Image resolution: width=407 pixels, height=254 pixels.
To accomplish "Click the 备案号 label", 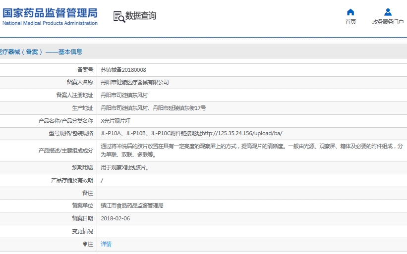I will tap(85, 70).
